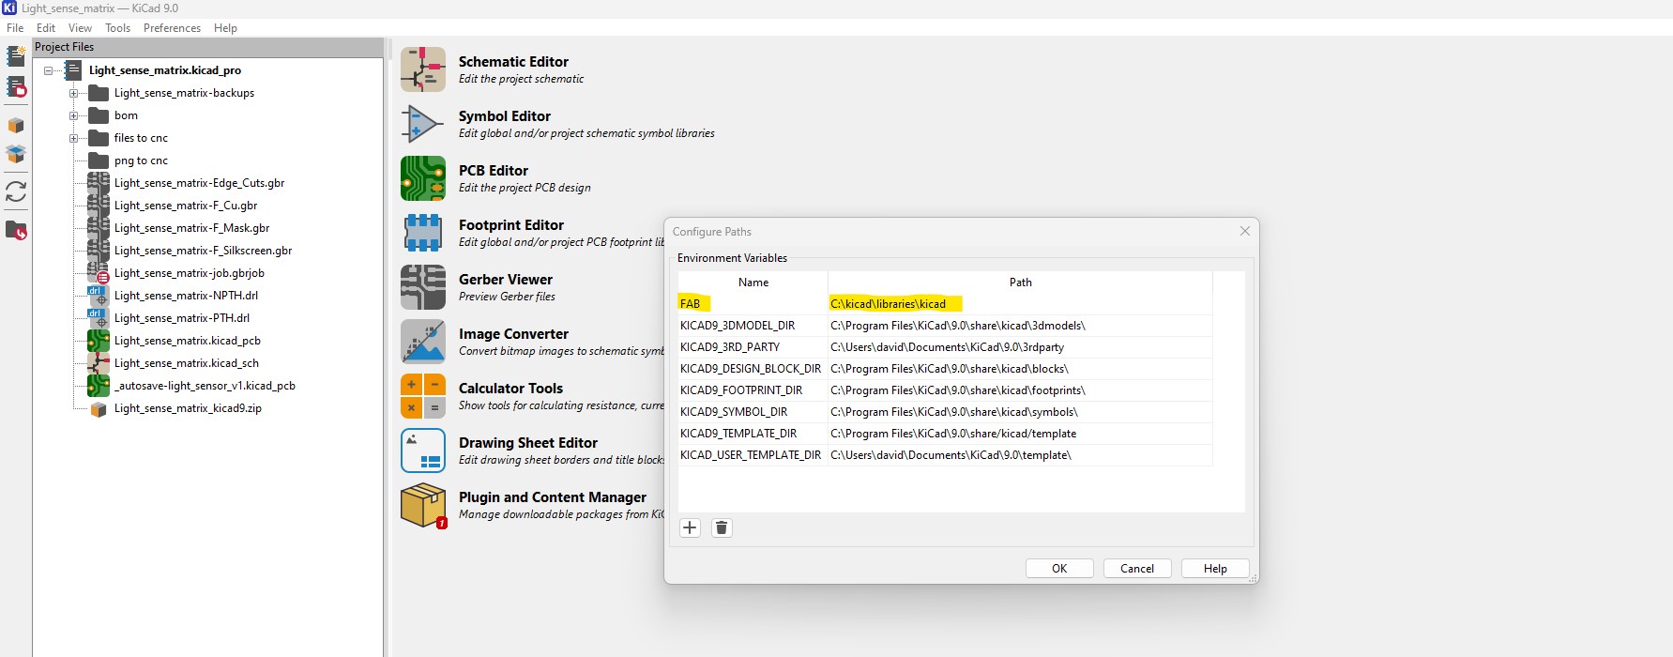The height and width of the screenshot is (657, 1673).
Task: Edit the FAB variable name cell
Action: [x=753, y=303]
